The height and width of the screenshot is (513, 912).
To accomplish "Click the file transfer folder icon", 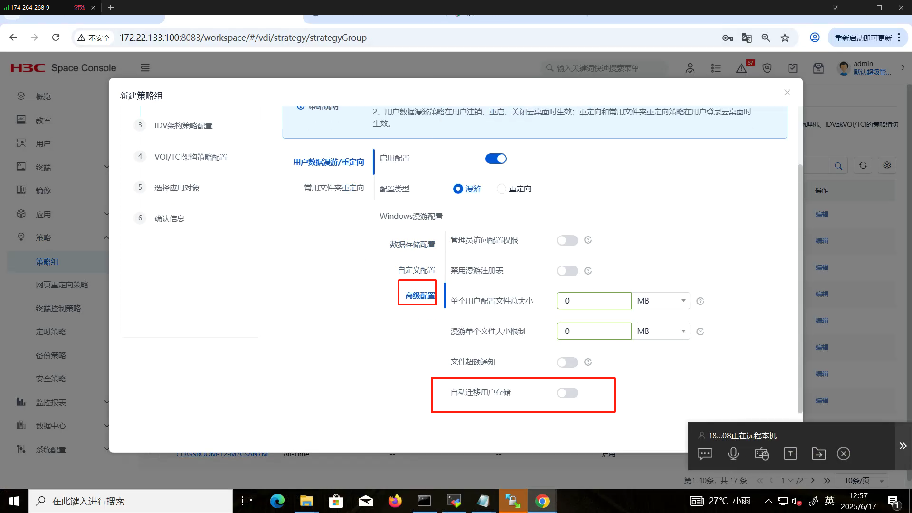I will point(818,454).
